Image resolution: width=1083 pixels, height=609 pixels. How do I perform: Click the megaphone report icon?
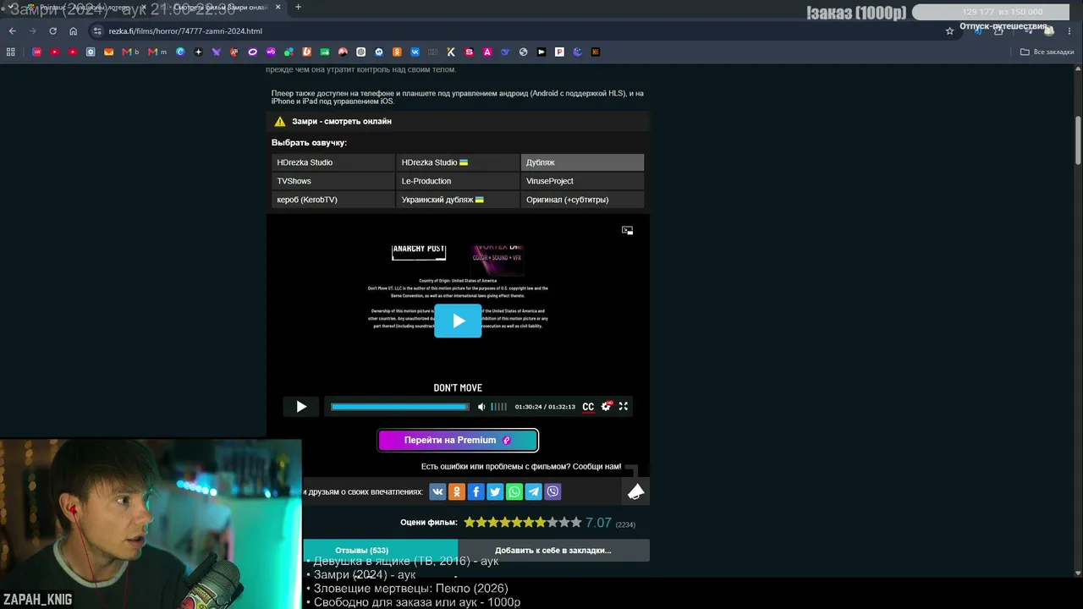coord(636,491)
